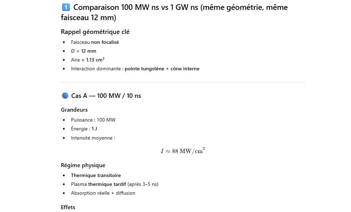The image size is (351, 212).
Task: Click the 'Intensité moyenne :' bullet text
Action: 93,138
